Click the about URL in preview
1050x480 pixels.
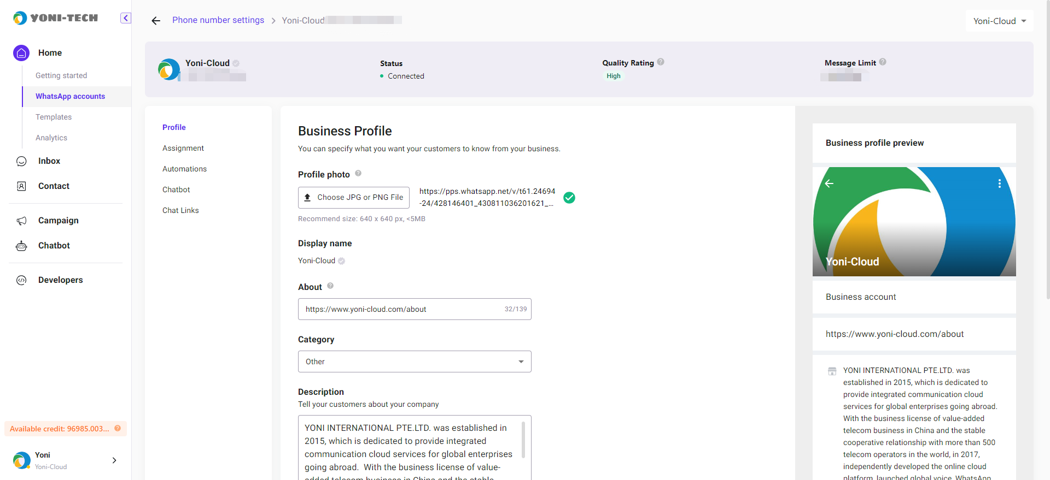pyautogui.click(x=895, y=334)
